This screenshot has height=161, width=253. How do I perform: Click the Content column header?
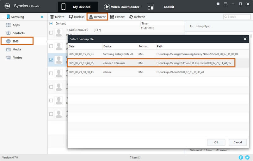coord(60,23)
